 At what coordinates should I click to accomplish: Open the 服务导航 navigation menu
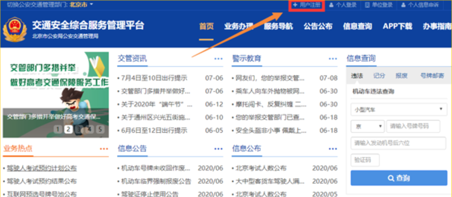[278, 26]
